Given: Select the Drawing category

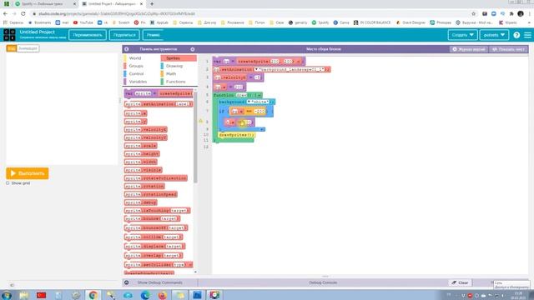Looking at the screenshot, I should (x=174, y=66).
